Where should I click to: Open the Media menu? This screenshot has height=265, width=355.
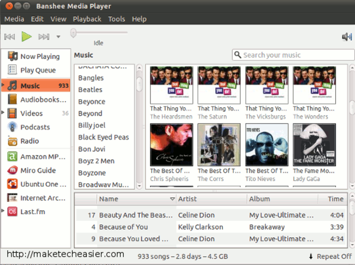[x=14, y=19]
